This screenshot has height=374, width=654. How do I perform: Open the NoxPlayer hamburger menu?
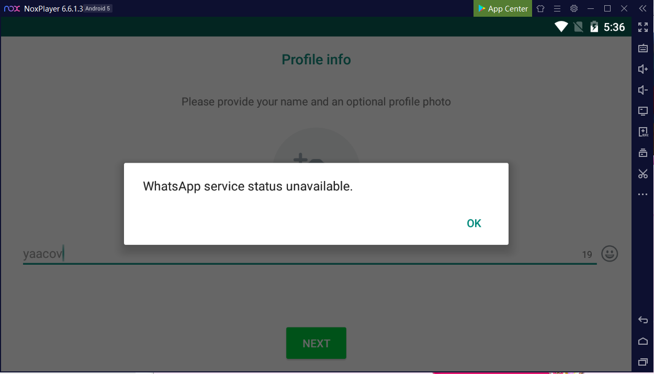[557, 8]
